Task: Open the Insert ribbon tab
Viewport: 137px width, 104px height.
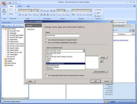Action: 20,6
